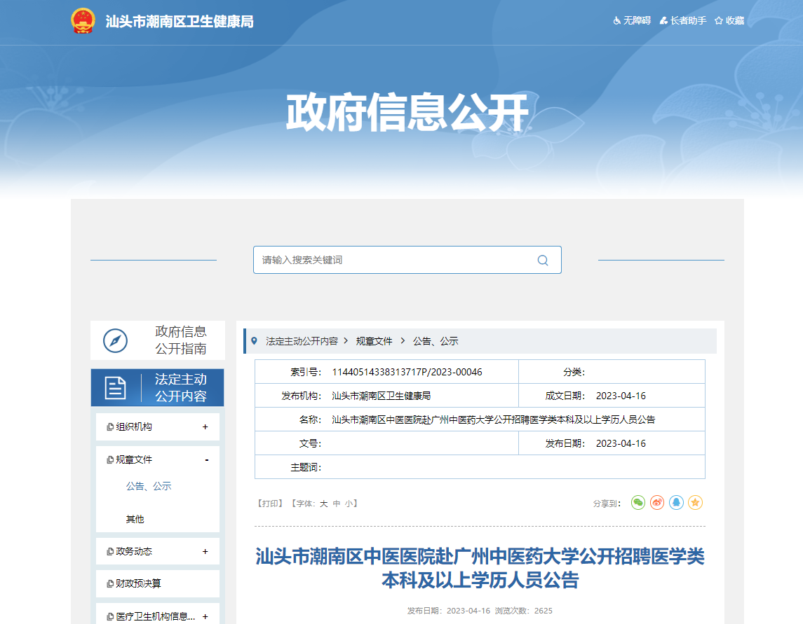
Task: Click the national emblem logo in the header
Action: 83,21
